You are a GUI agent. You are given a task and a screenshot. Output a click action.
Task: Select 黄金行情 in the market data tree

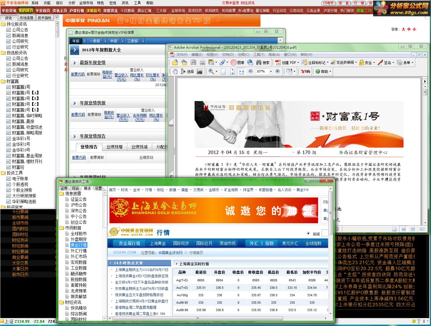coord(79,245)
